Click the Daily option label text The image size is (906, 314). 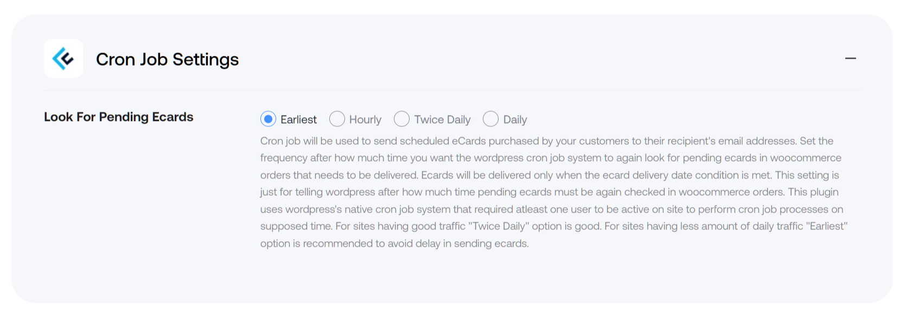pyautogui.click(x=515, y=119)
